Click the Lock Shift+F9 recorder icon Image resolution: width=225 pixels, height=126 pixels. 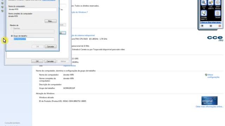pos(211,2)
